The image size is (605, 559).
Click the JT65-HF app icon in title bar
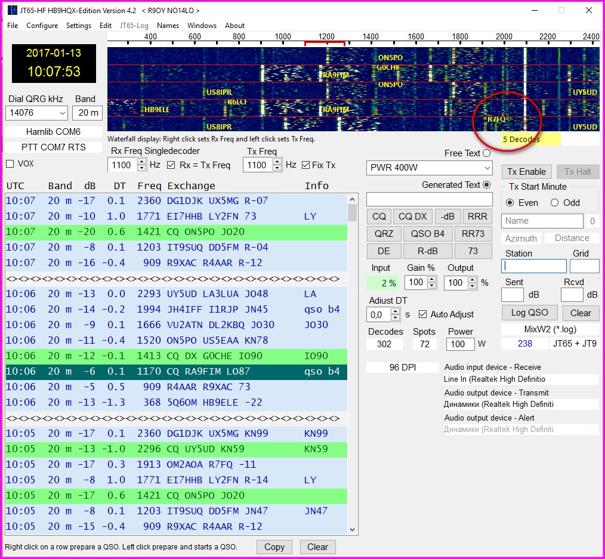pos(12,11)
